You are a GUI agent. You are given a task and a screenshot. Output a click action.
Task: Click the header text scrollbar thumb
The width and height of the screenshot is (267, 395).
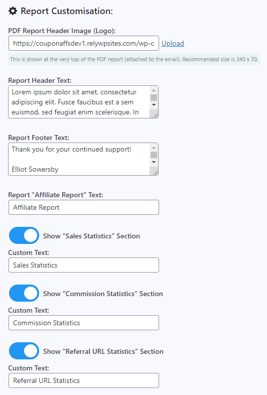[154, 97]
